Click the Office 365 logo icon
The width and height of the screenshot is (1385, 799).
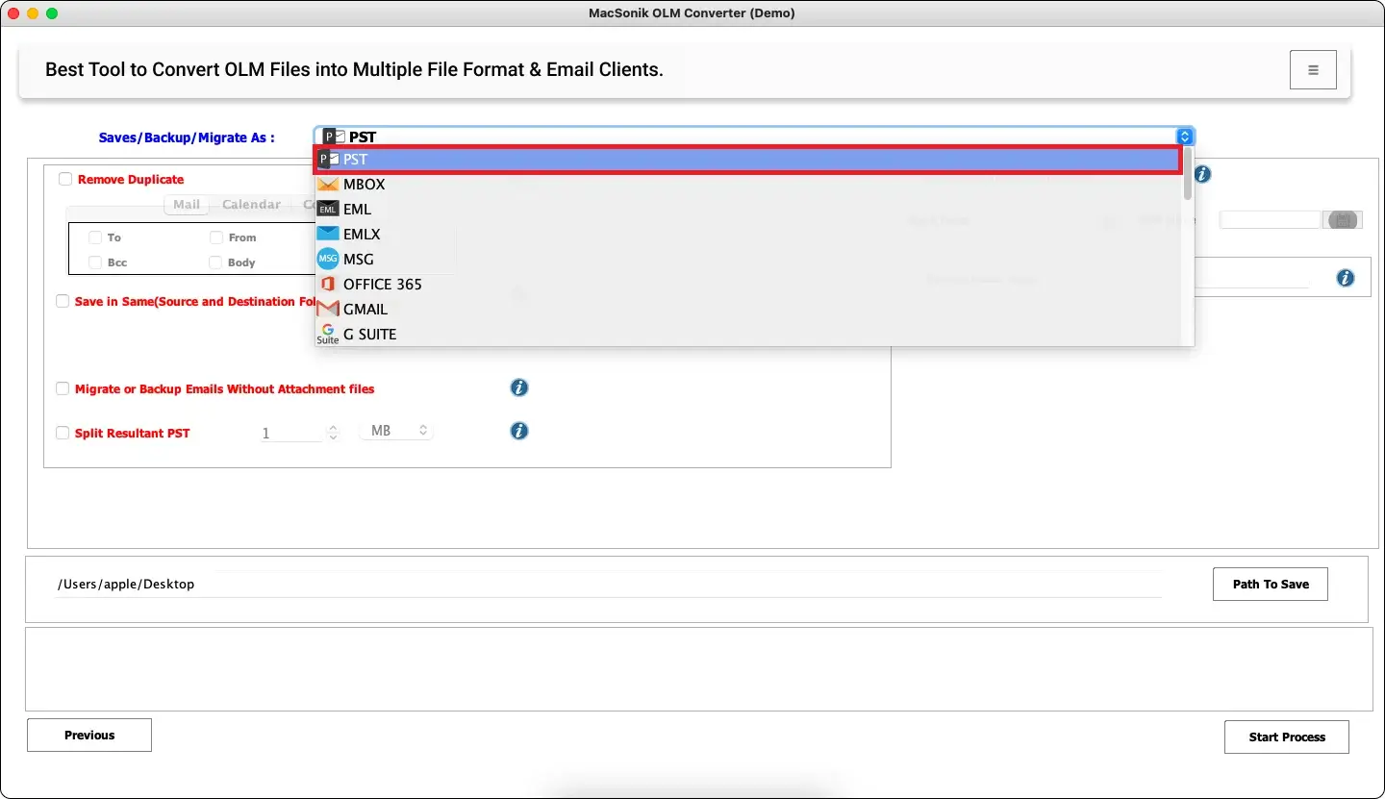pos(328,284)
